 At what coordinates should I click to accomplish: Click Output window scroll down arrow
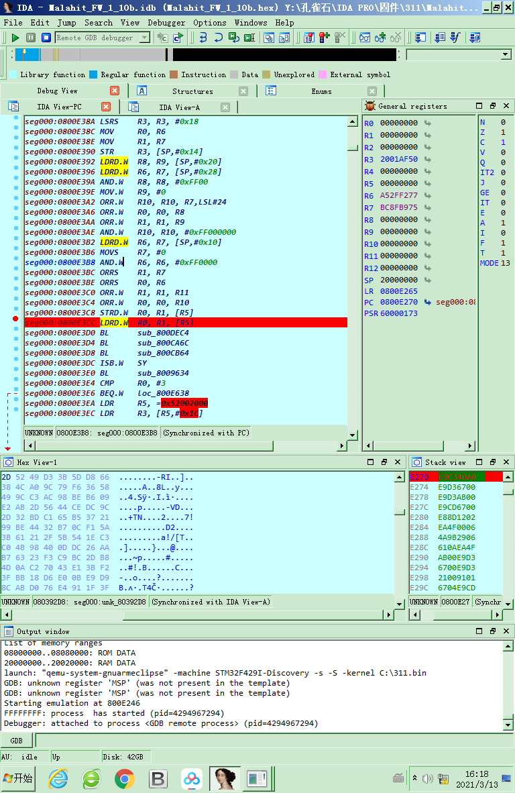pos(508,725)
